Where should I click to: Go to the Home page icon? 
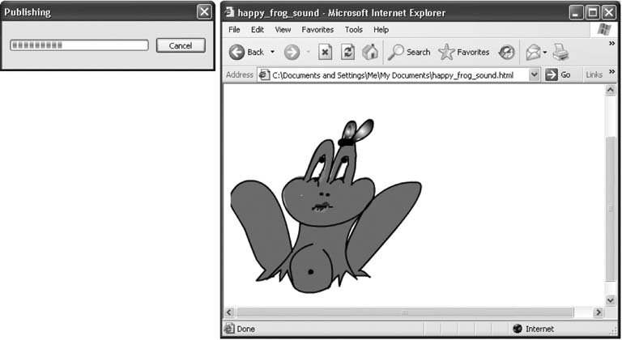(369, 52)
